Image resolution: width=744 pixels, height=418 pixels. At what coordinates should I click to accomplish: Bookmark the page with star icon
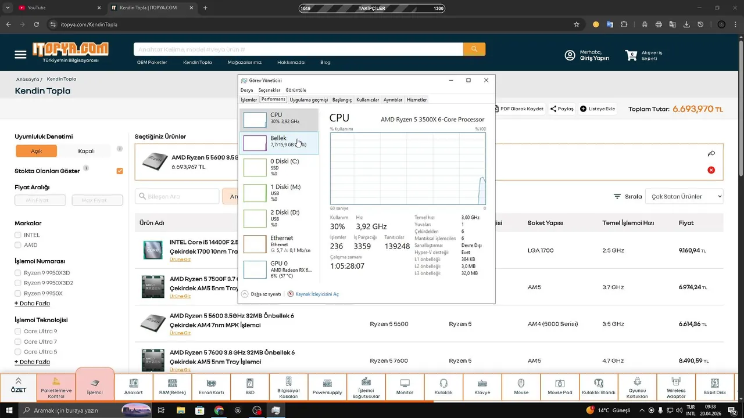click(577, 24)
